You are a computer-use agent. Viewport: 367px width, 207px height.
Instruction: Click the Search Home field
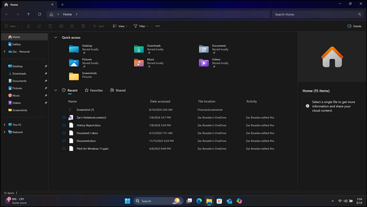(x=318, y=14)
